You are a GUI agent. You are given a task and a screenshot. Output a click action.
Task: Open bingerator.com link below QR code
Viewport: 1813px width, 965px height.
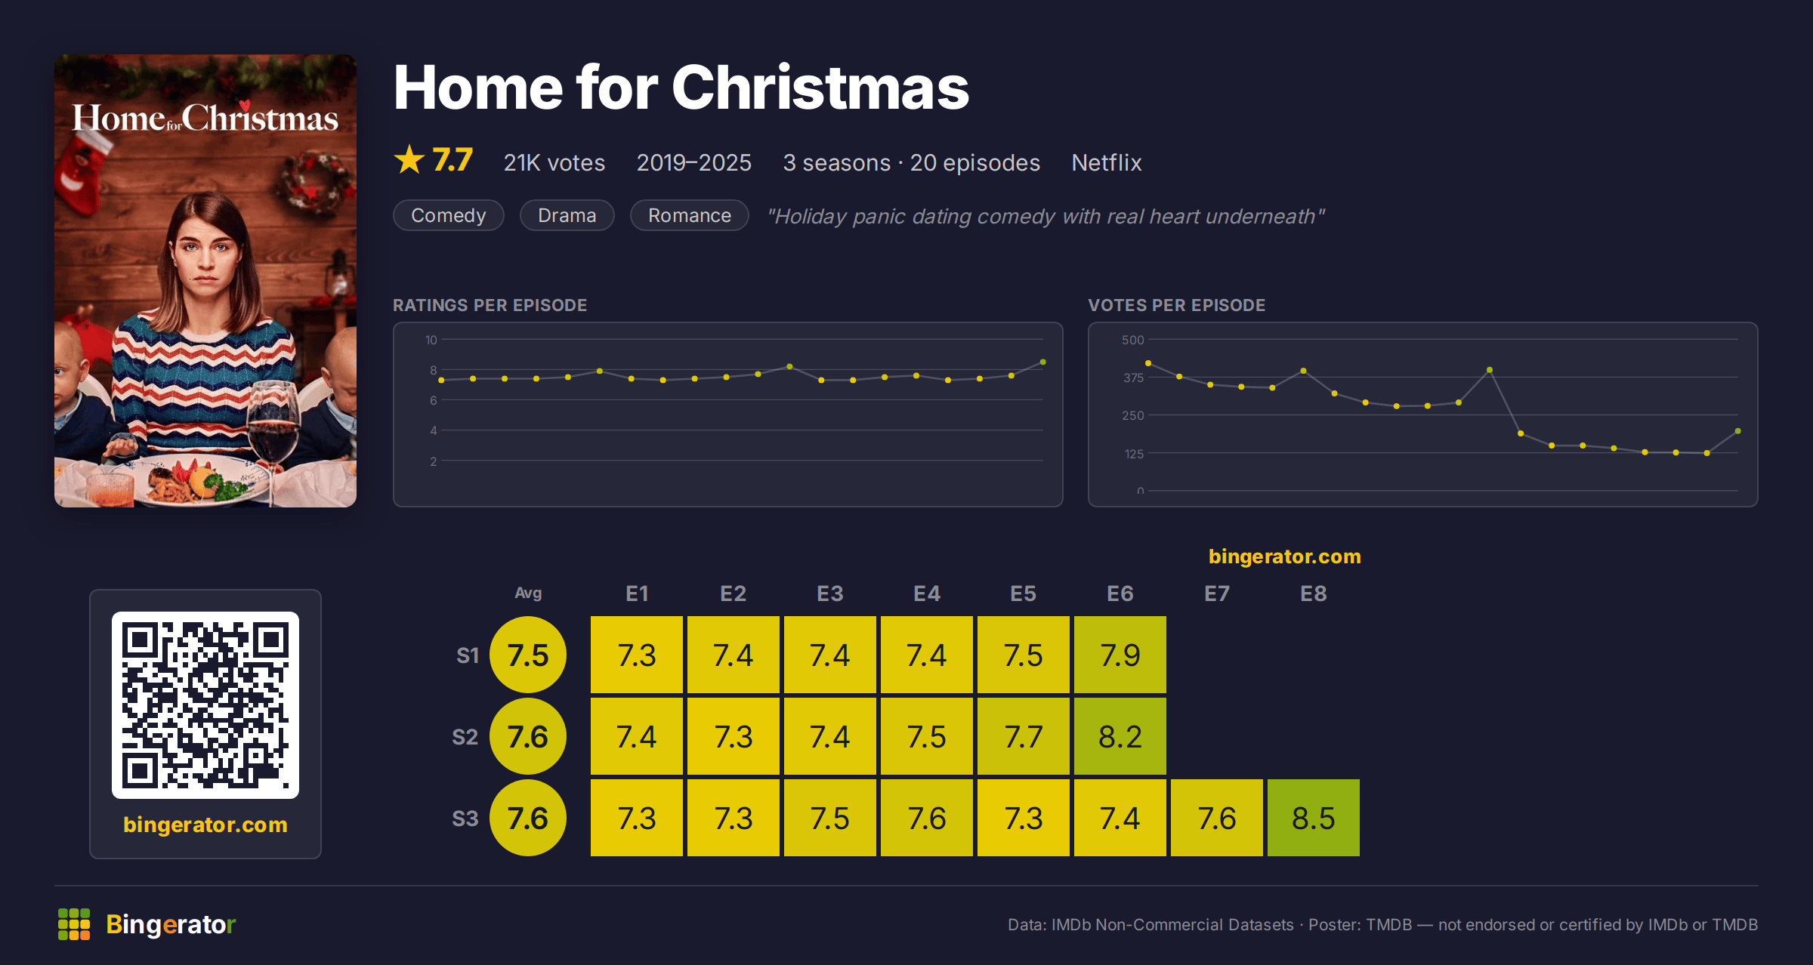tap(205, 825)
